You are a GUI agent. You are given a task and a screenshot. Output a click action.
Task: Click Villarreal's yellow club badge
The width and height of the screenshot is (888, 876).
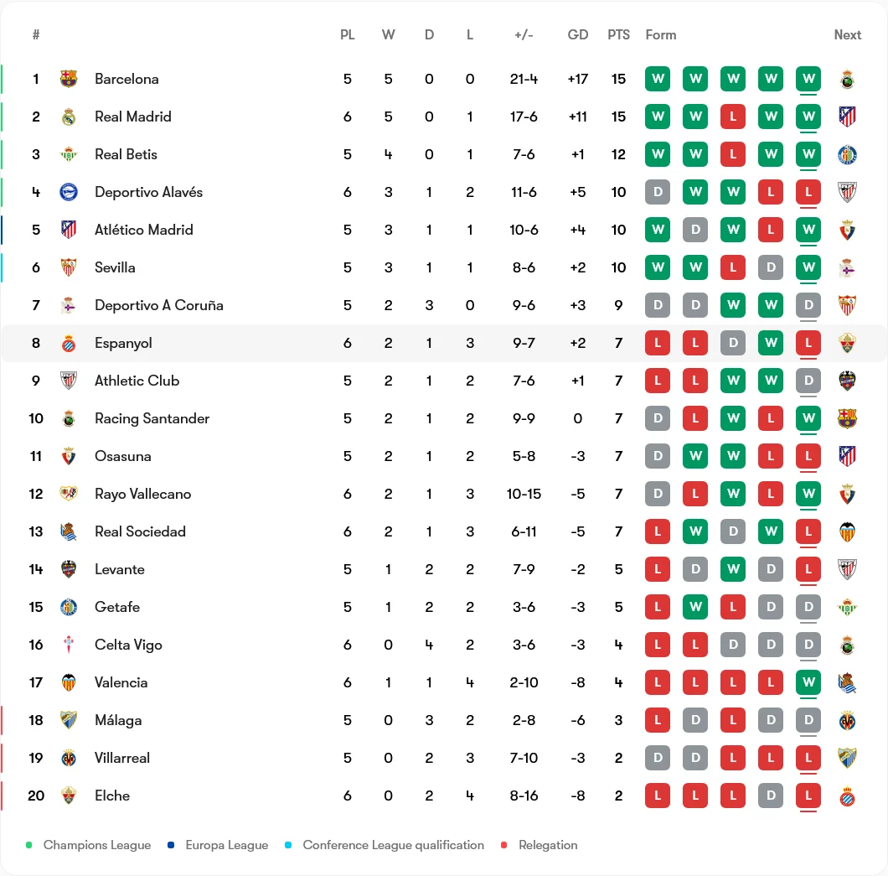[x=69, y=758]
